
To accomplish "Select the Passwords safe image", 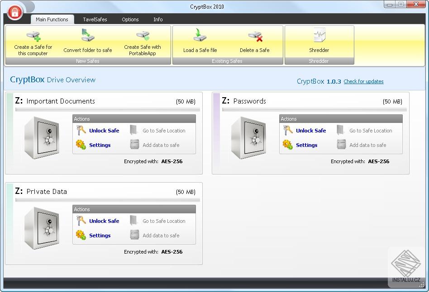I will click(248, 137).
